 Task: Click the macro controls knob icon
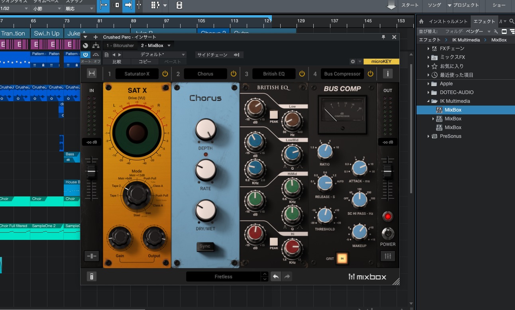tap(85, 45)
